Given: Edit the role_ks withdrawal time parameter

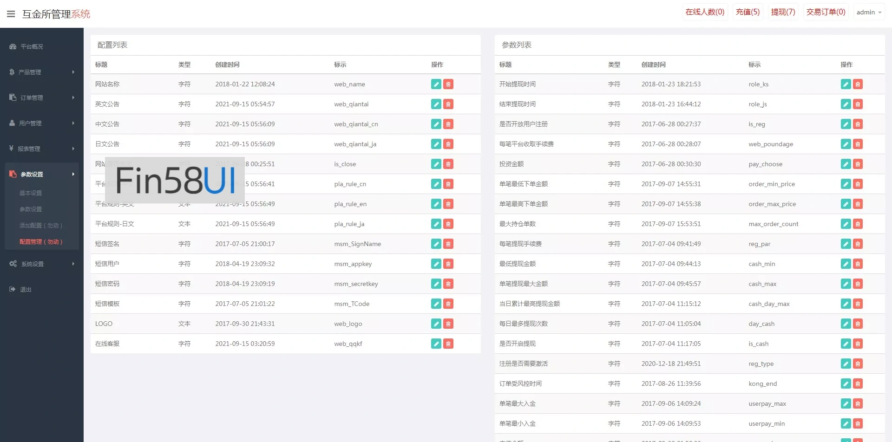Looking at the screenshot, I should (x=846, y=84).
